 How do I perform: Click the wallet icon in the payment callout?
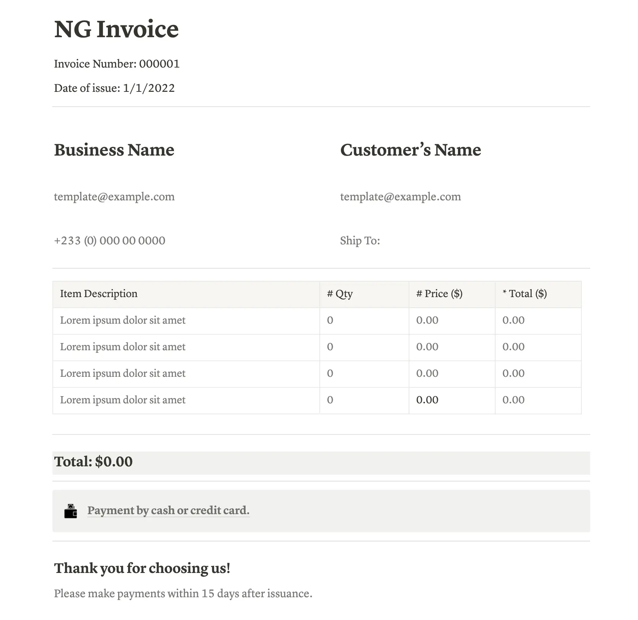tap(71, 511)
